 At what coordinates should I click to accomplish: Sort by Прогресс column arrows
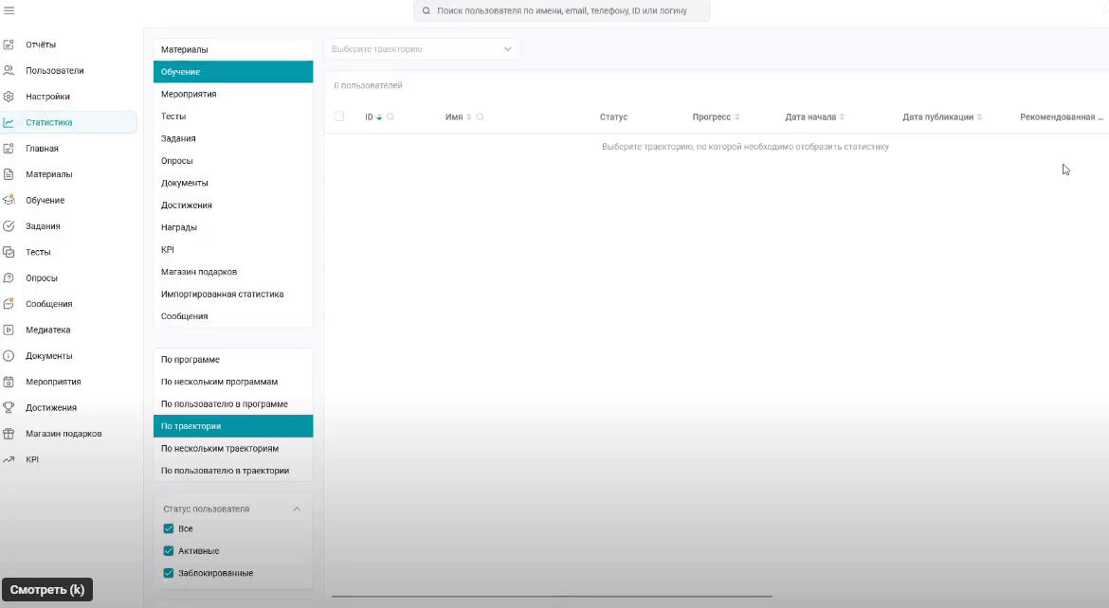click(x=737, y=117)
